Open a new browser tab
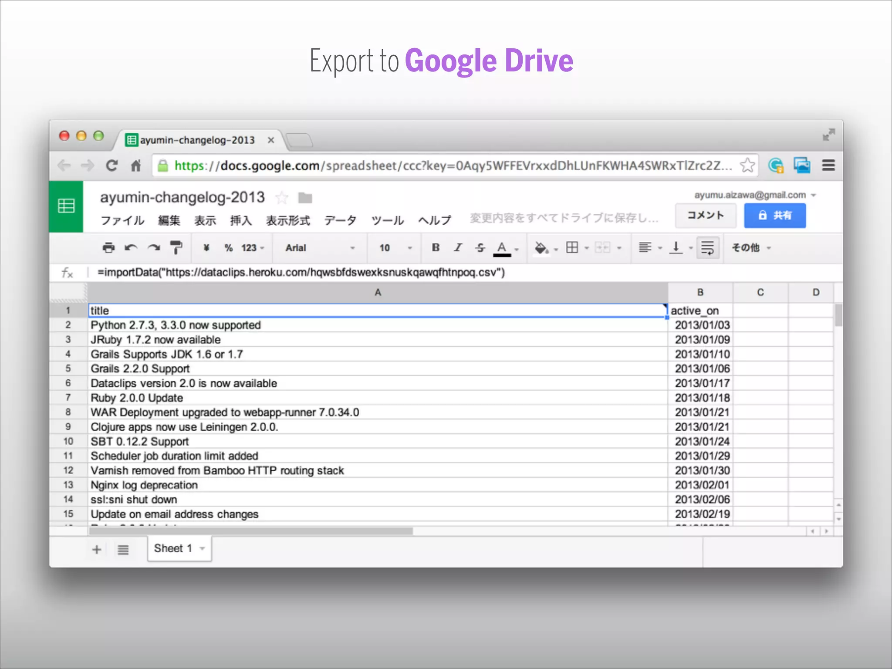The image size is (892, 669). click(299, 140)
